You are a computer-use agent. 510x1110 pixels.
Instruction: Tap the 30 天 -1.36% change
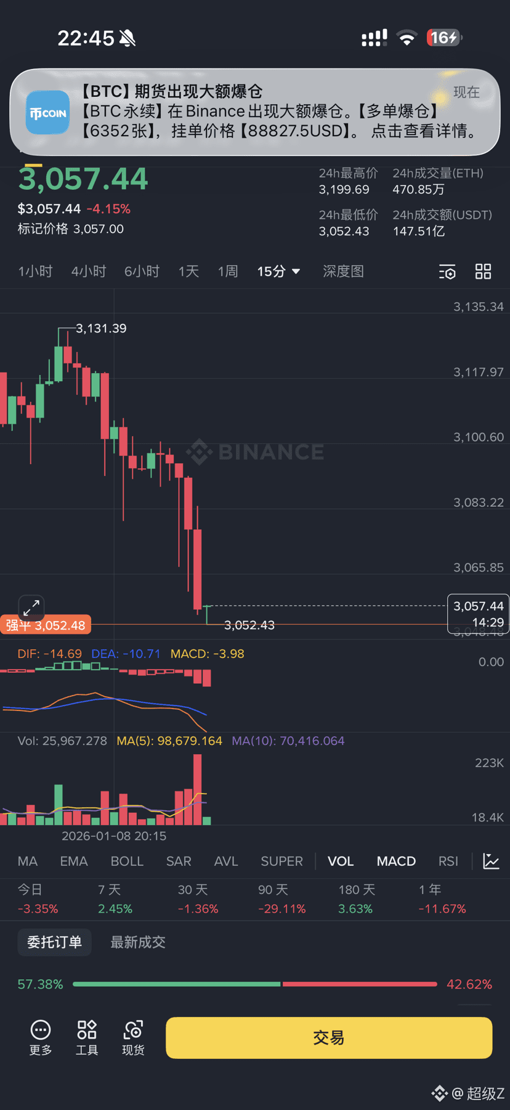click(x=198, y=899)
